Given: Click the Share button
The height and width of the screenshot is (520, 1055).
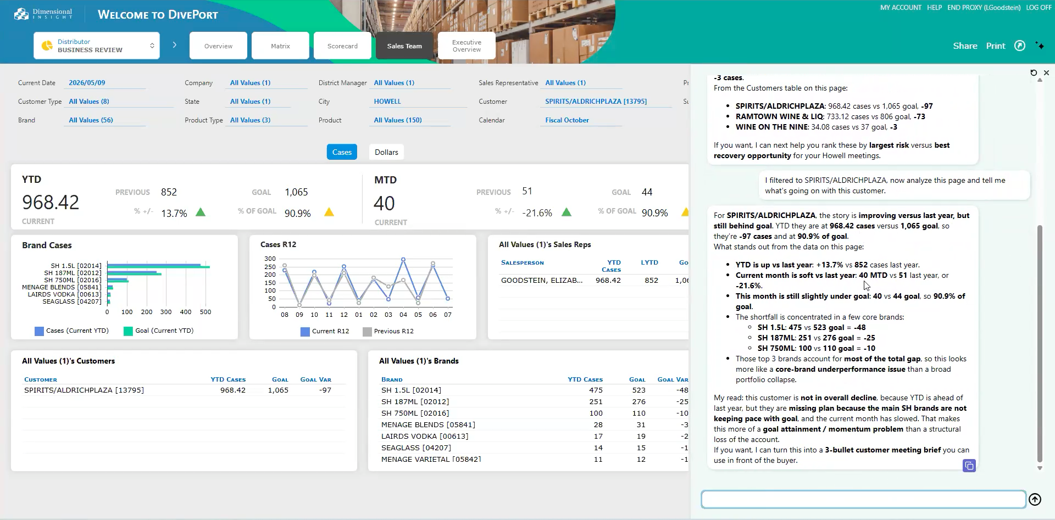Looking at the screenshot, I should point(965,46).
